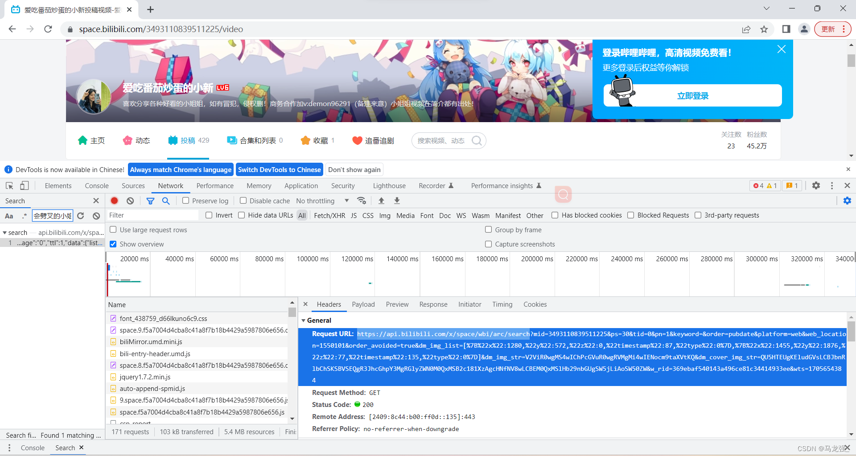Clear search results in Search panel
This screenshot has width=856, height=456.
coord(96,216)
